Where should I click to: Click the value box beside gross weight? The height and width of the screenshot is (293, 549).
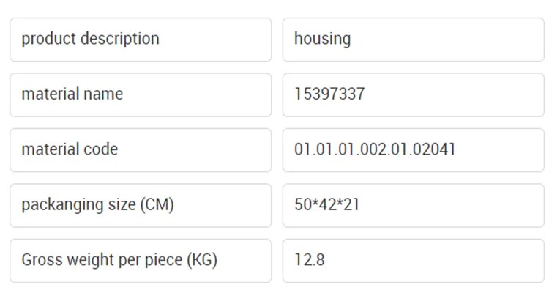(413, 260)
